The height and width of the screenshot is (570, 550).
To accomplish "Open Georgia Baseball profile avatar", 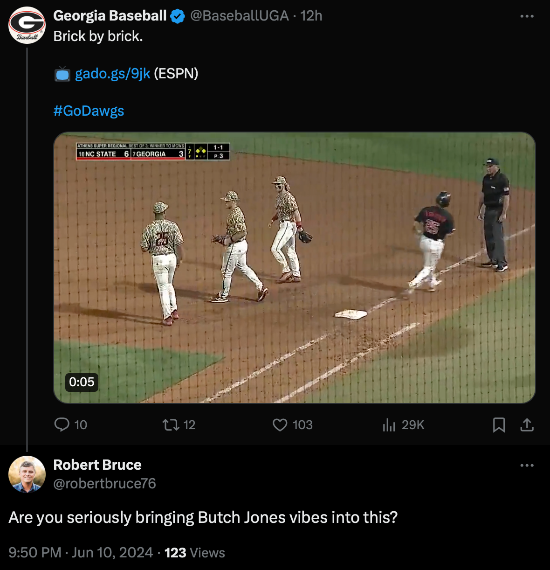I will [27, 25].
